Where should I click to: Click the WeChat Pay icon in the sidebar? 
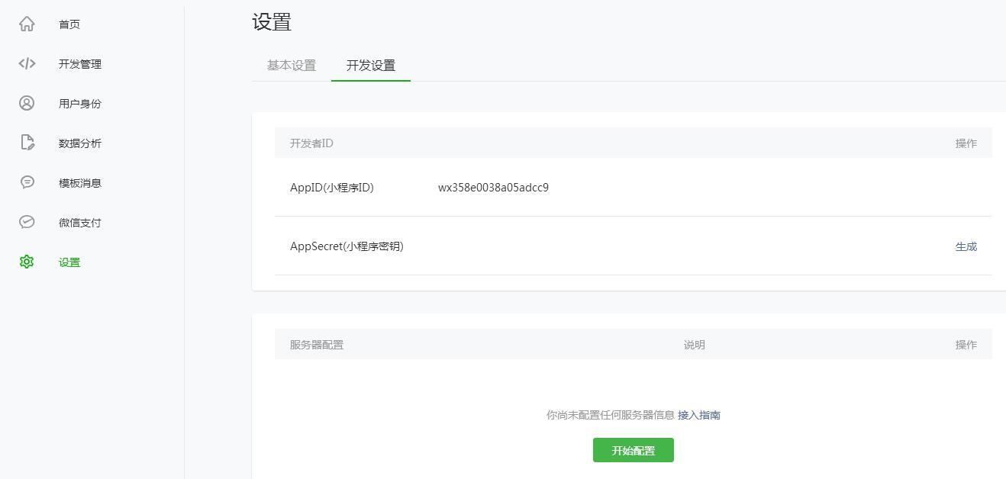click(27, 222)
